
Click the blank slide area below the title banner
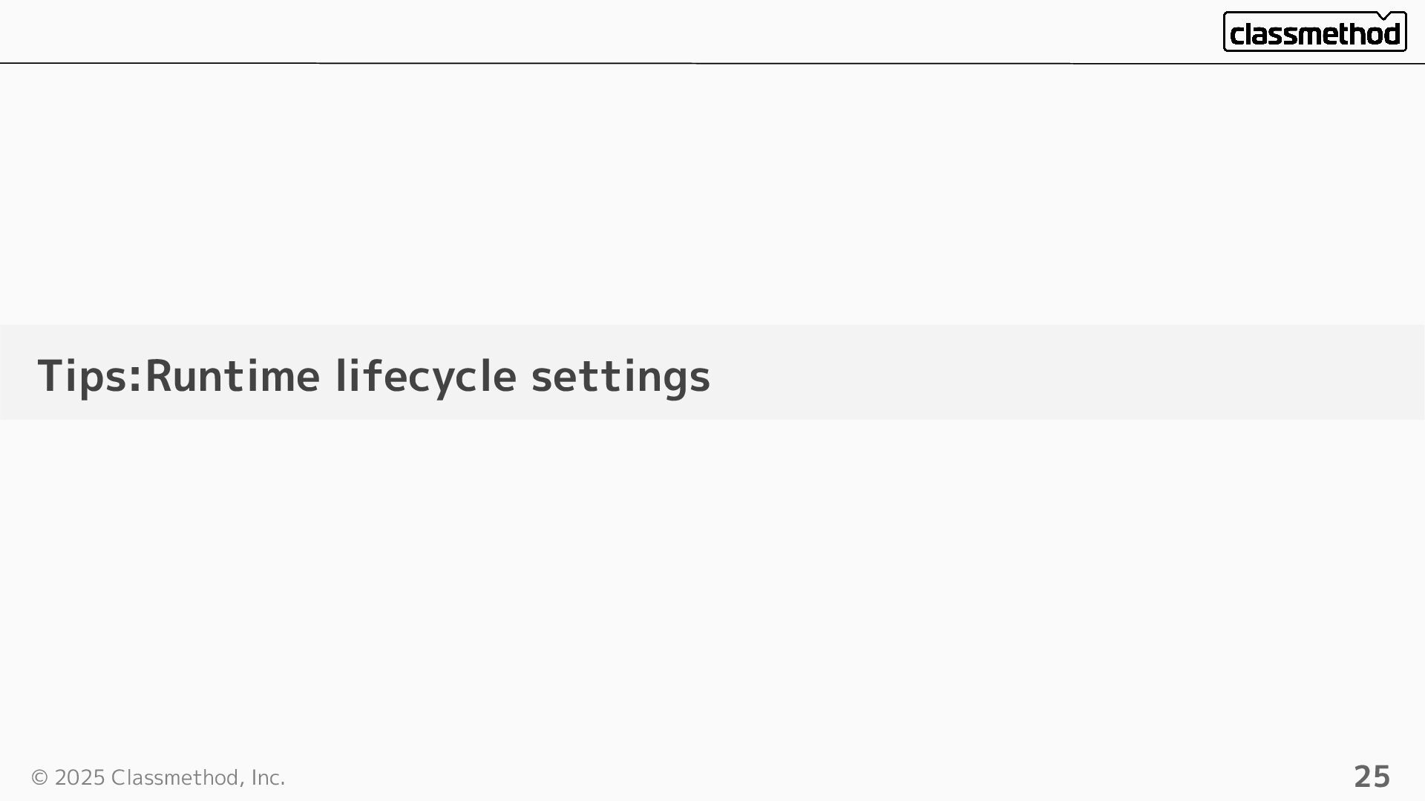coord(712,578)
